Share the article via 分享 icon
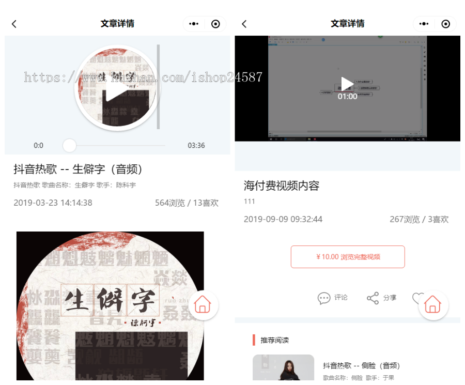 pos(381,298)
